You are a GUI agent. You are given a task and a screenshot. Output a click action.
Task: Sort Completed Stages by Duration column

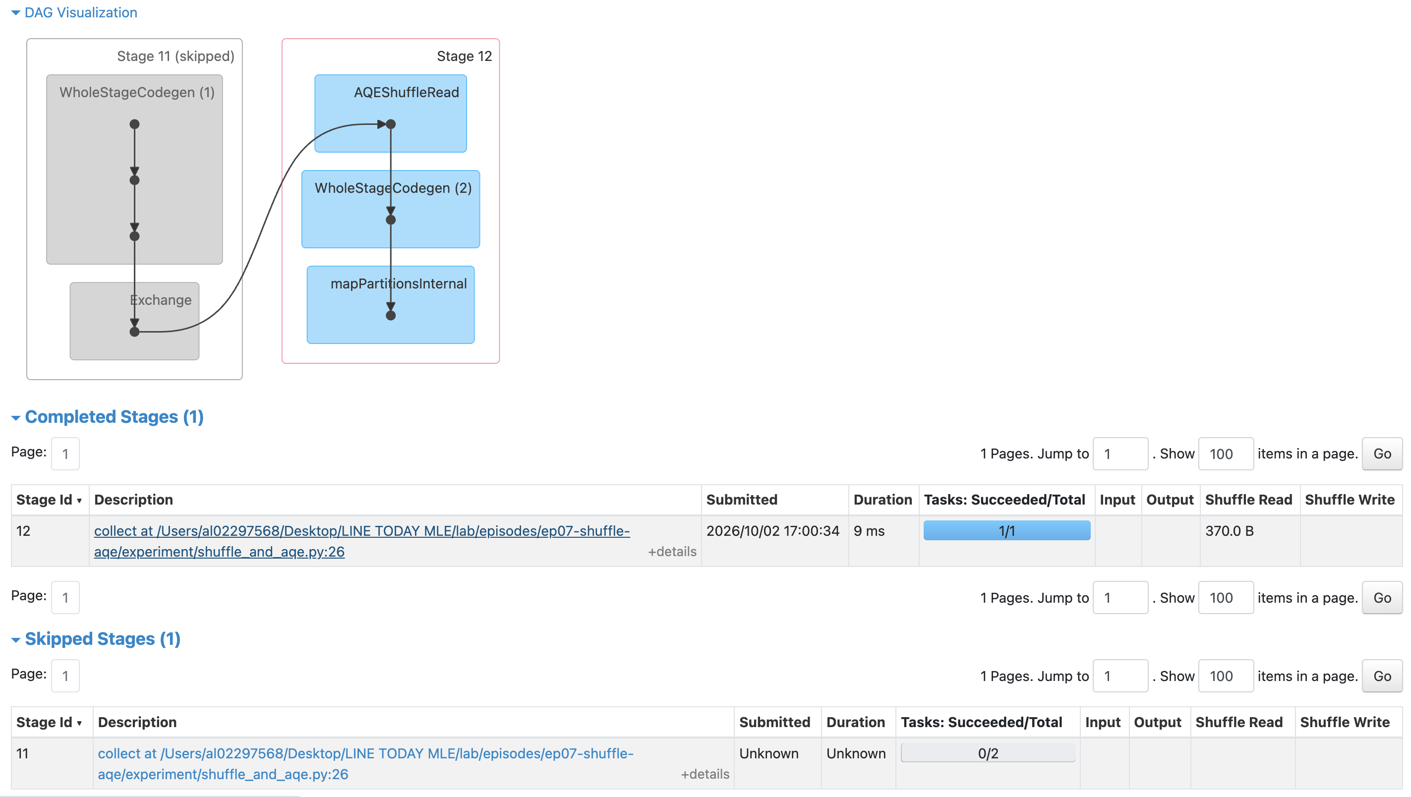(x=882, y=500)
